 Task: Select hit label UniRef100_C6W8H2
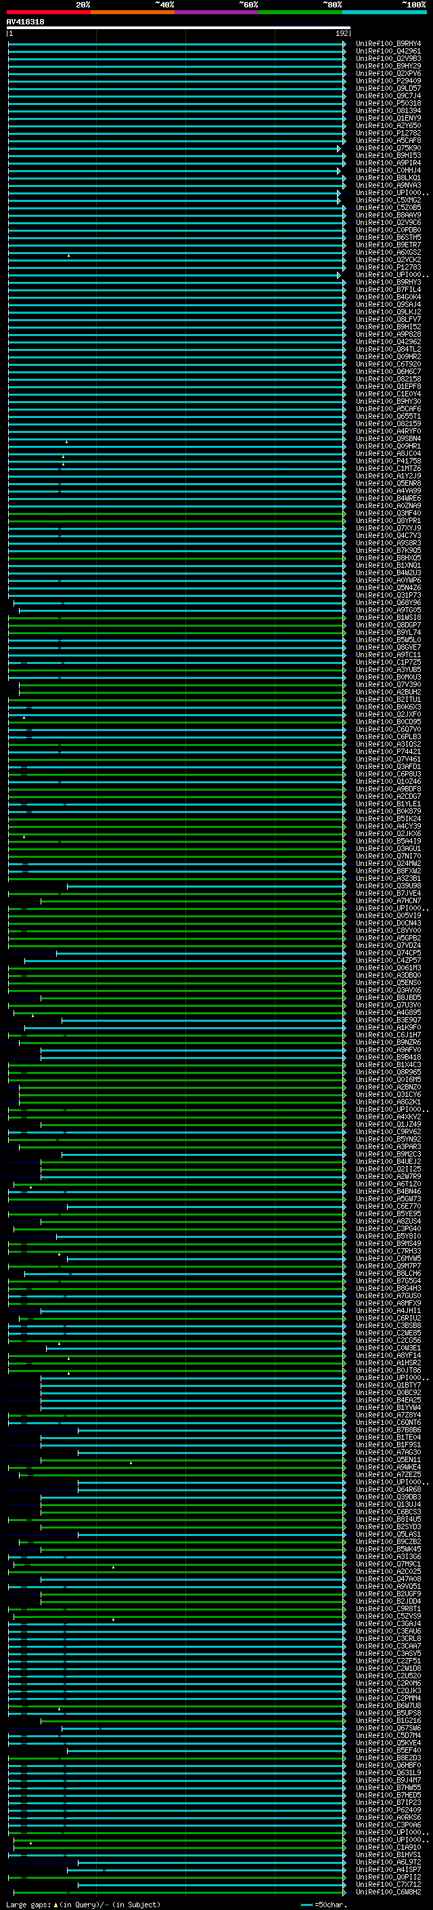click(x=388, y=1892)
